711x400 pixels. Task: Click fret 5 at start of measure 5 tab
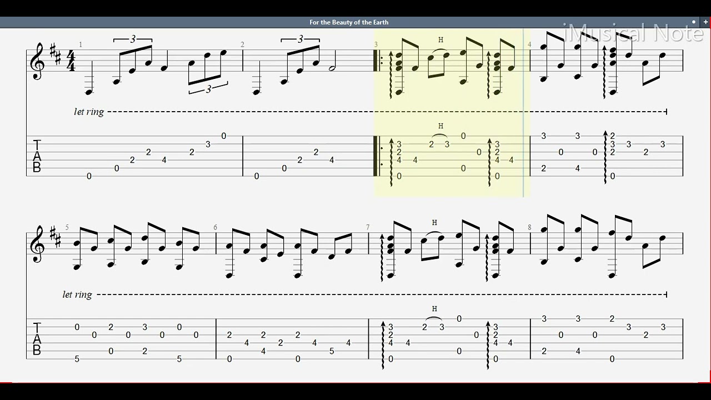[x=77, y=359]
